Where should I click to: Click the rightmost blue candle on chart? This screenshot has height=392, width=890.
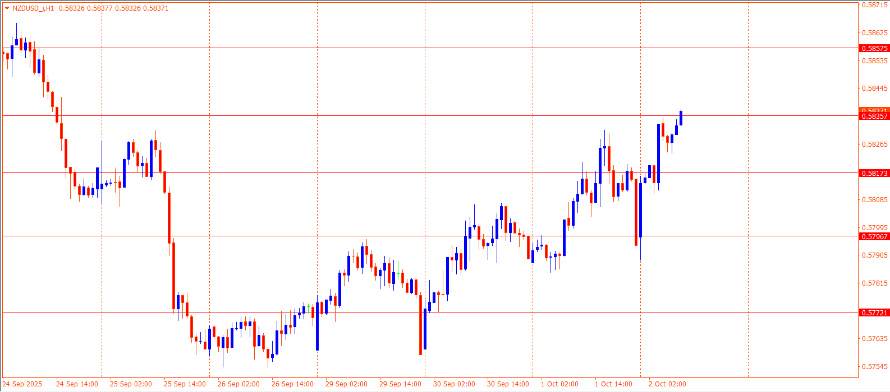coord(681,118)
